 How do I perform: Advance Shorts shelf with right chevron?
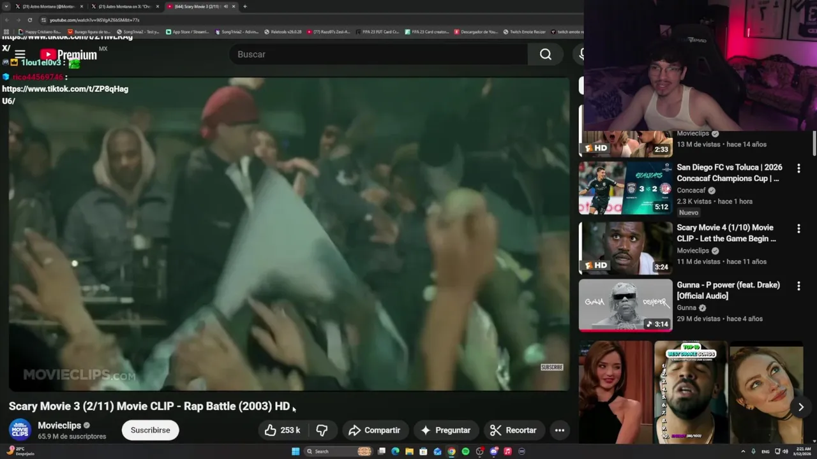pos(800,407)
